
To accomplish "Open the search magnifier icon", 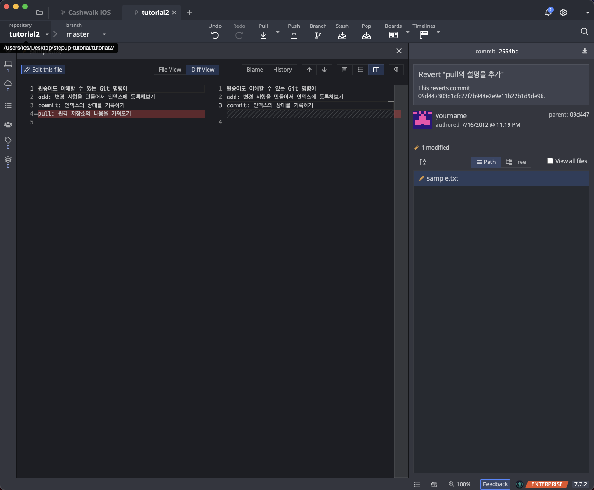I will pos(584,32).
